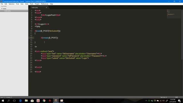Click the form method="post" line
This screenshot has width=183, height=103.
[x=44, y=51]
